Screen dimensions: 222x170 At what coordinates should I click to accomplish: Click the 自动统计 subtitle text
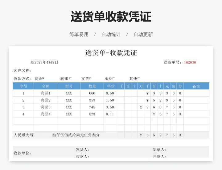point(111,35)
